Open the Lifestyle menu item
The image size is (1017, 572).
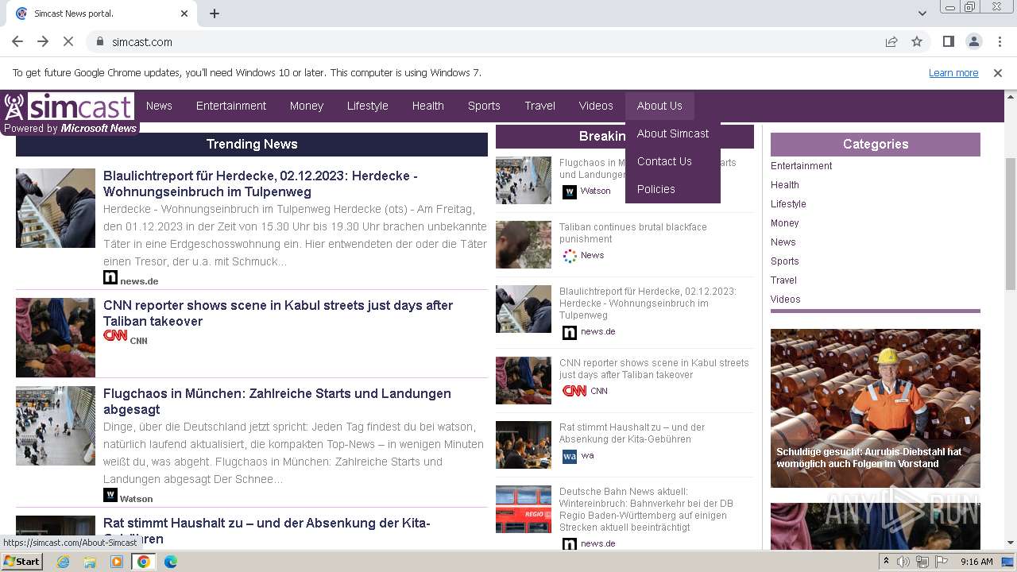(x=368, y=106)
